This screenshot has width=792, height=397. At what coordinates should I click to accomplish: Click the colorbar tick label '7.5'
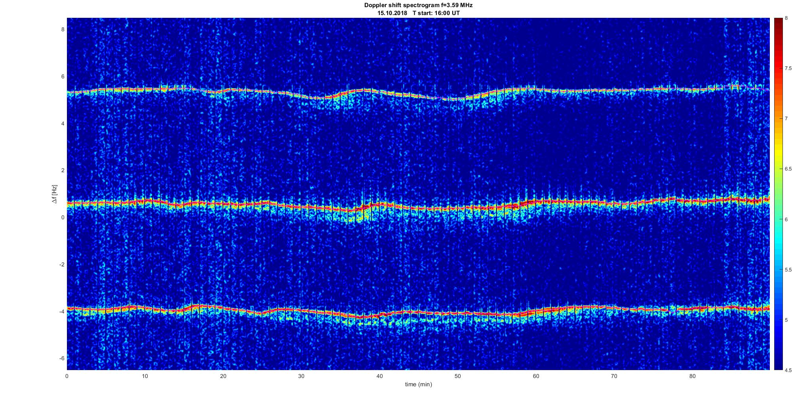788,68
